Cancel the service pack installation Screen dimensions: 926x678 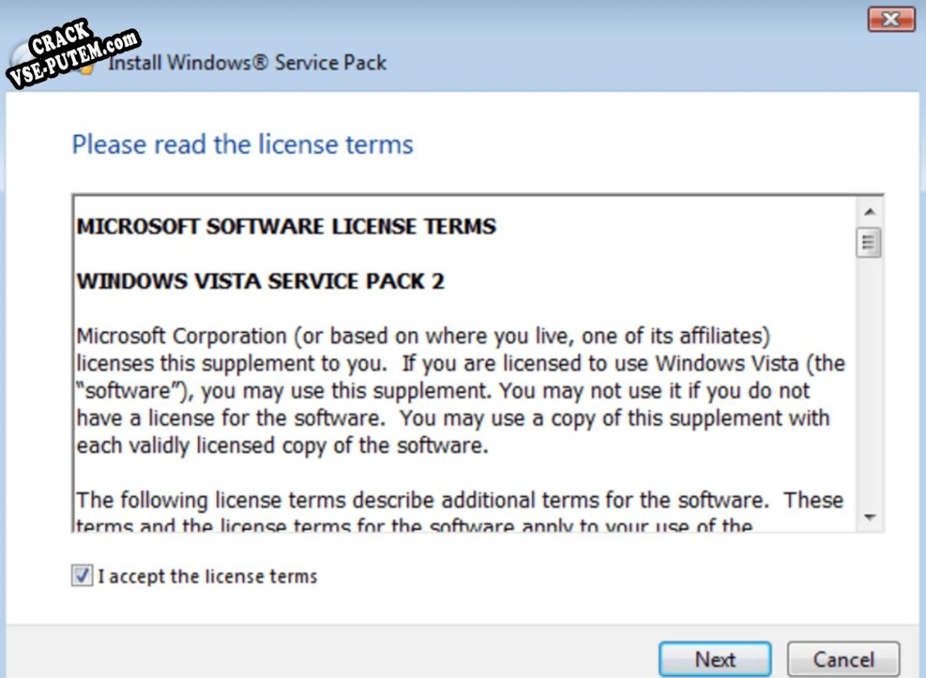click(x=844, y=659)
